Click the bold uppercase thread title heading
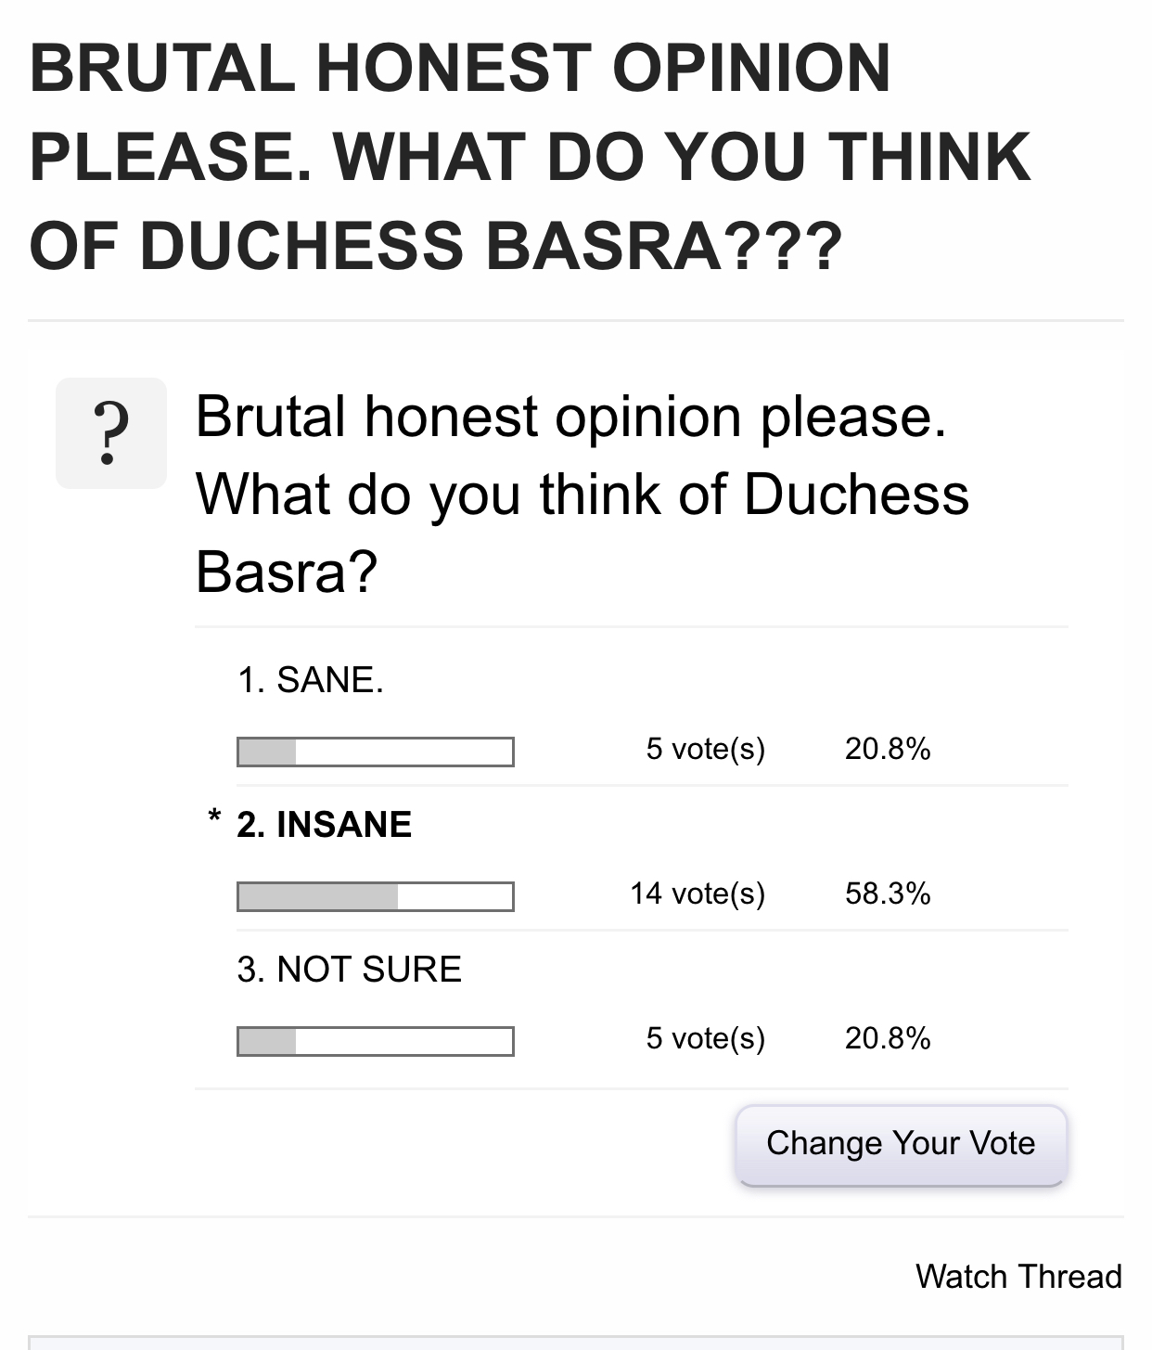The height and width of the screenshot is (1350, 1152). pyautogui.click(x=529, y=158)
